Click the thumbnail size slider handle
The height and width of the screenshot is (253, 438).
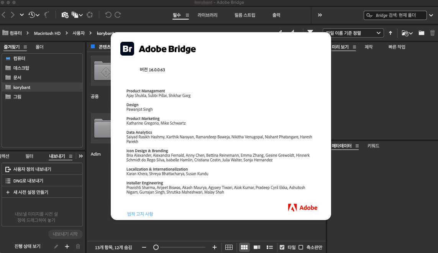pyautogui.click(x=156, y=247)
